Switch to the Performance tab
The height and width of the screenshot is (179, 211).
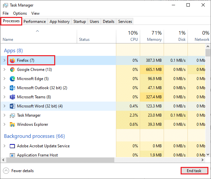click(x=35, y=22)
